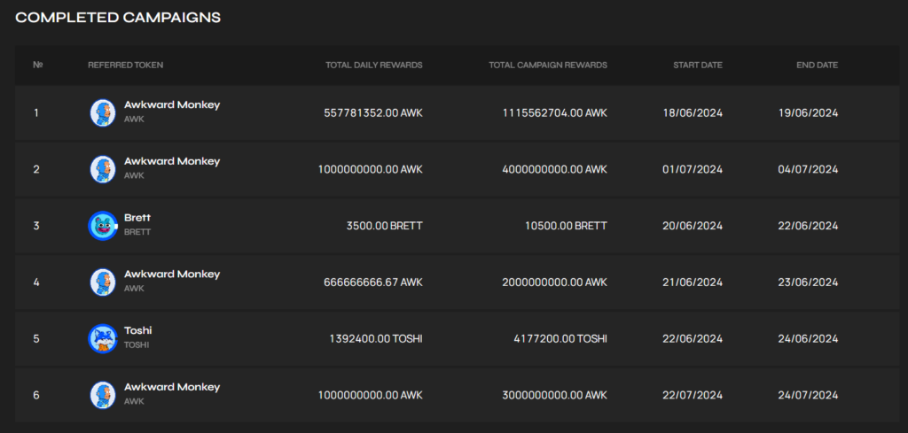Click the Awkward Monkey icon in row 2
This screenshot has height=433, width=908.
[103, 169]
